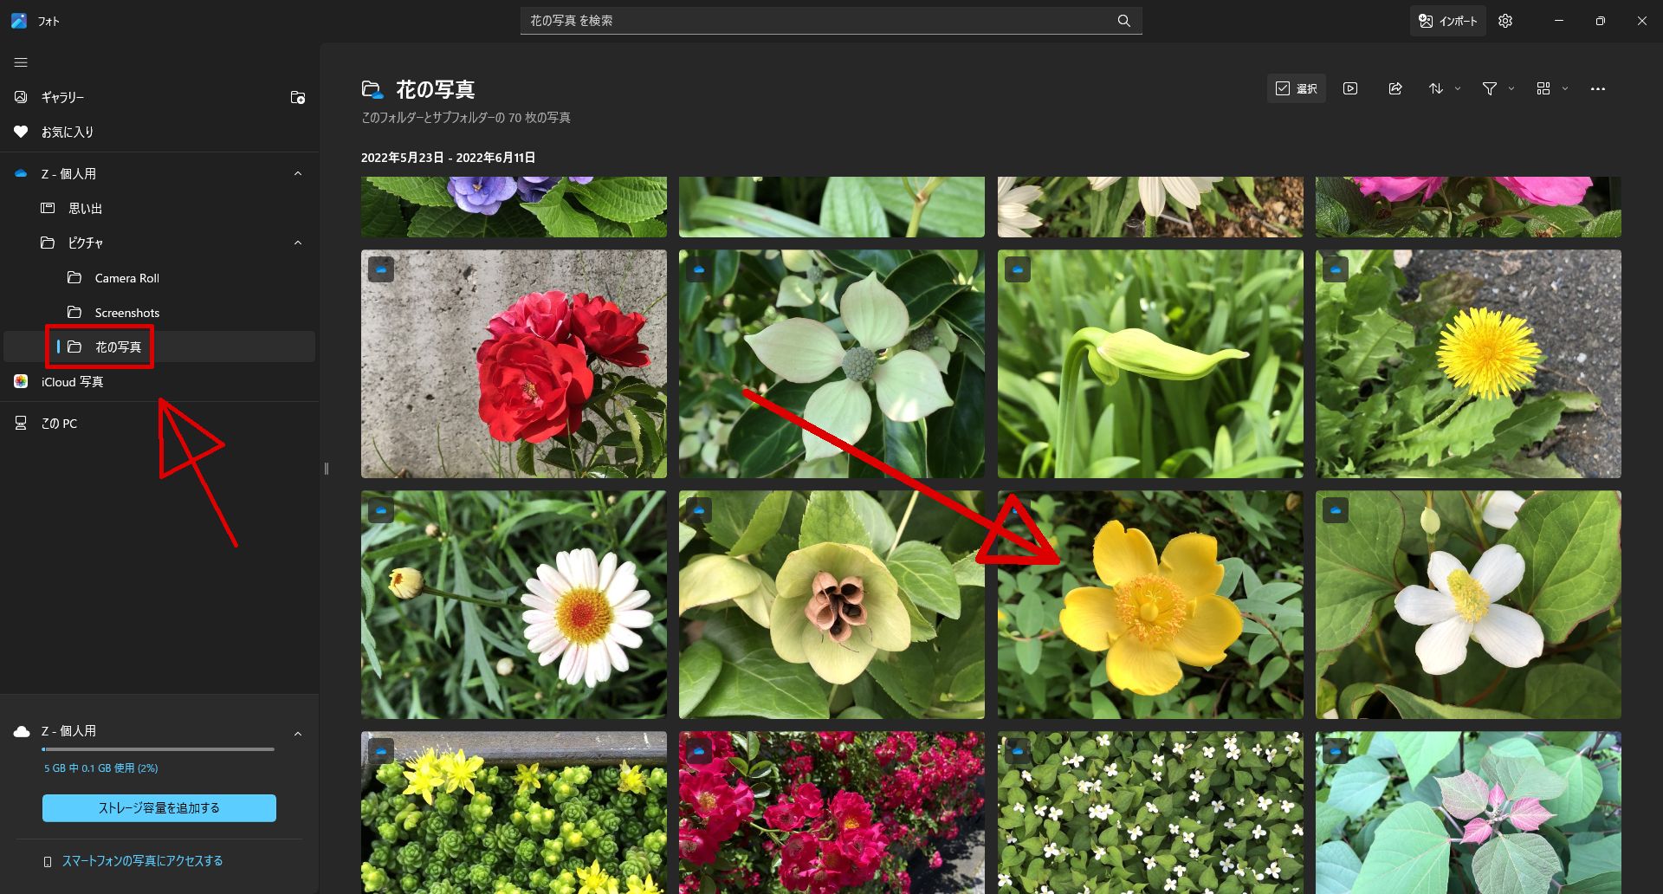Open スマートフォンの写真にアクセスする link
Screen dimensions: 1663x894
pos(142,861)
